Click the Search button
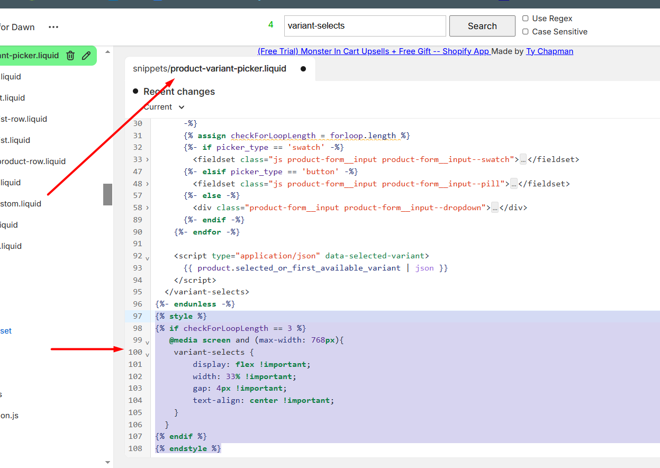This screenshot has width=660, height=468. click(482, 26)
